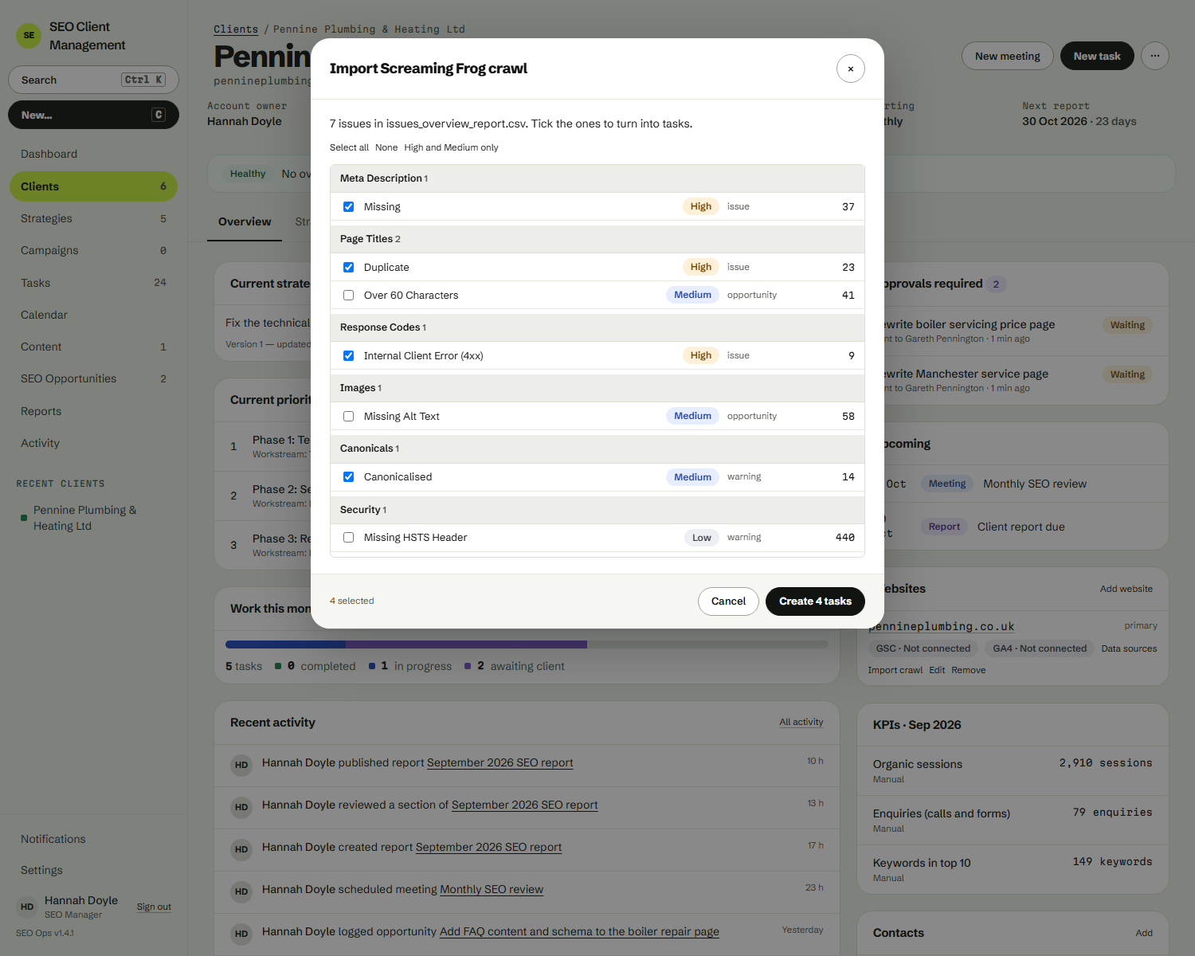Select the Overview tab
The image size is (1195, 956).
[x=245, y=221]
